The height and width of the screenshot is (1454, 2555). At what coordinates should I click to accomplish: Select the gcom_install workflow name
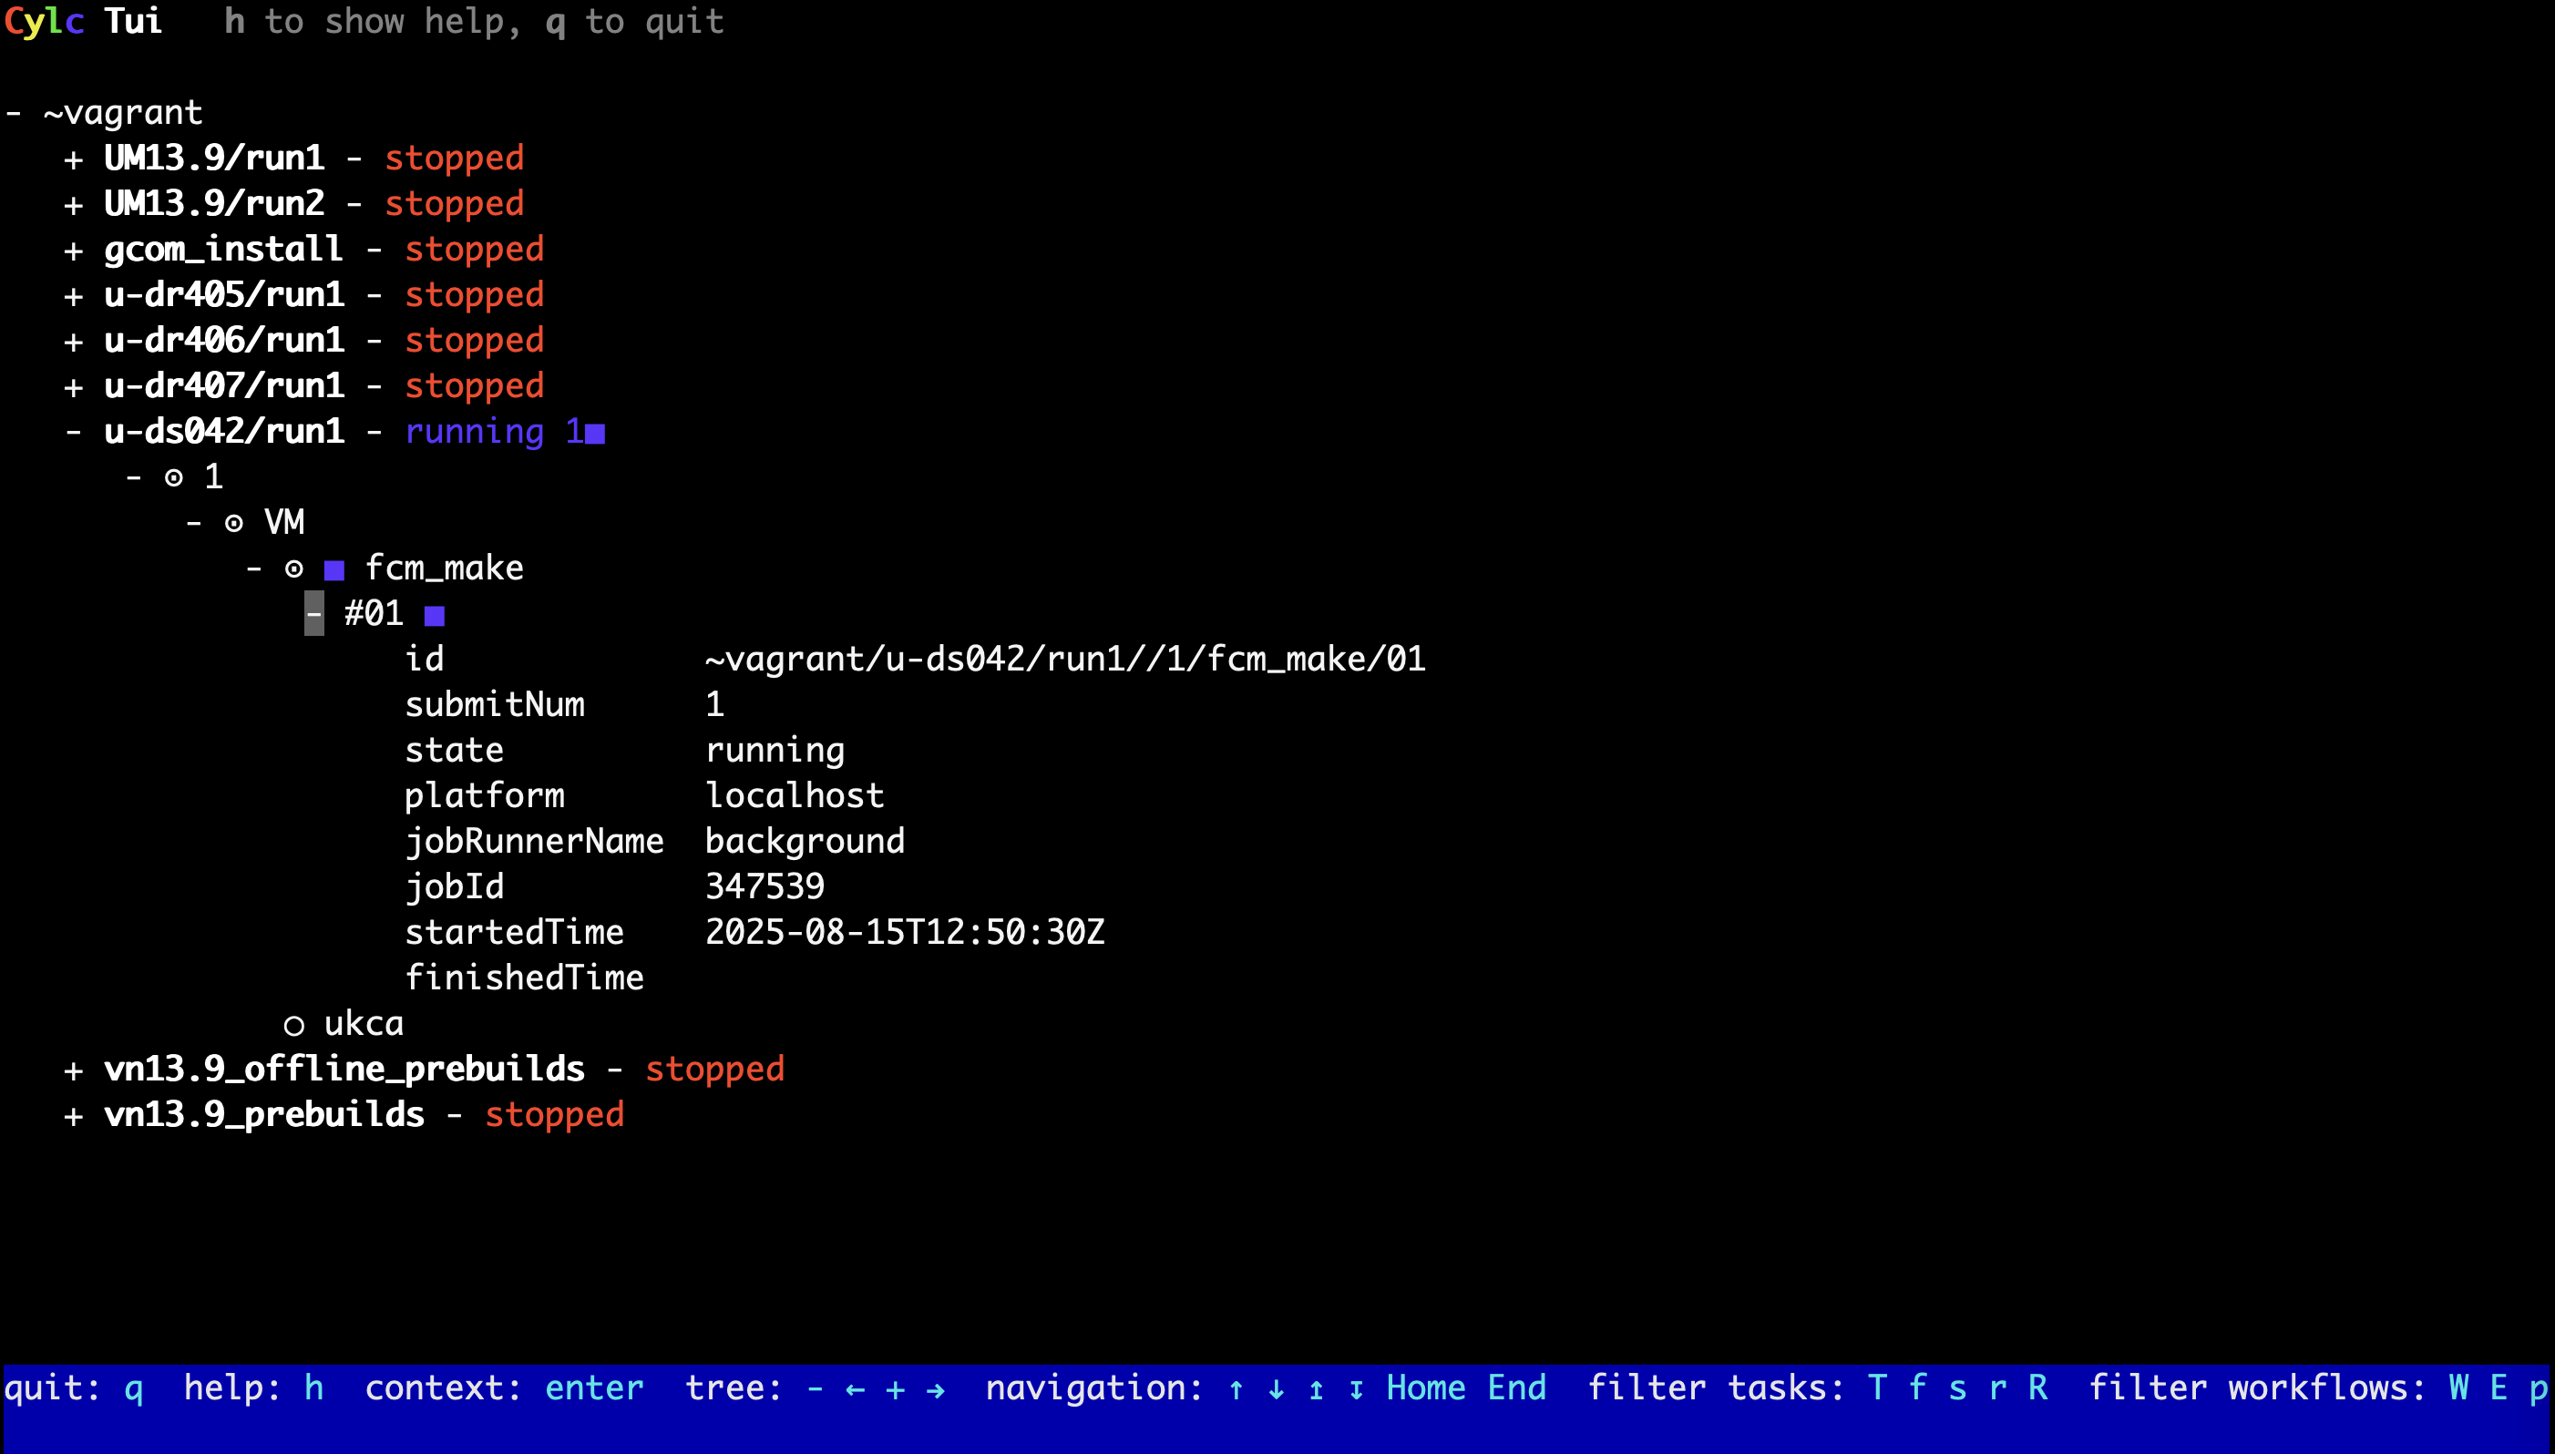(224, 250)
